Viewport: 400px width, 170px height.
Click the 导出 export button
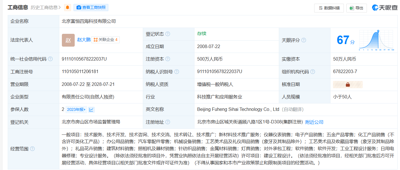pyautogui.click(x=356, y=8)
